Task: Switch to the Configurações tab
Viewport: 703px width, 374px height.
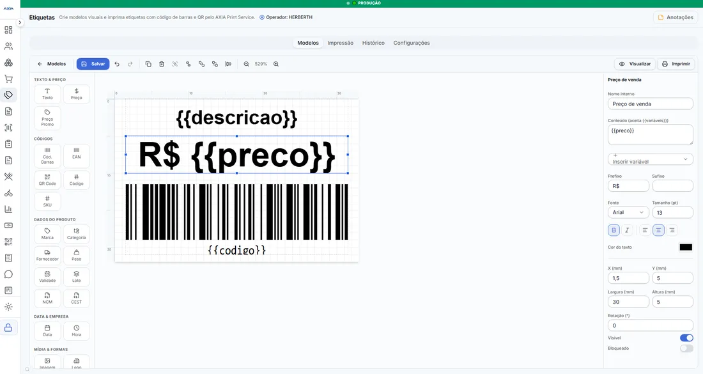Action: click(x=412, y=43)
